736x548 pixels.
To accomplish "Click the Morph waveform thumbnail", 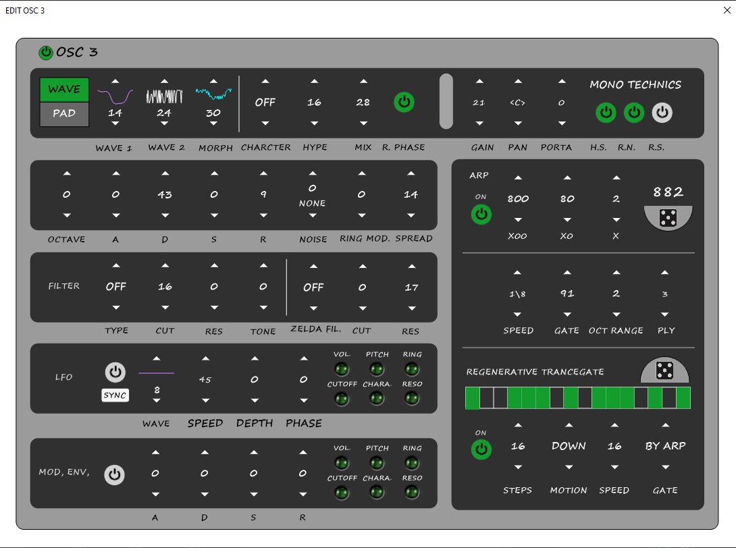I will (213, 94).
